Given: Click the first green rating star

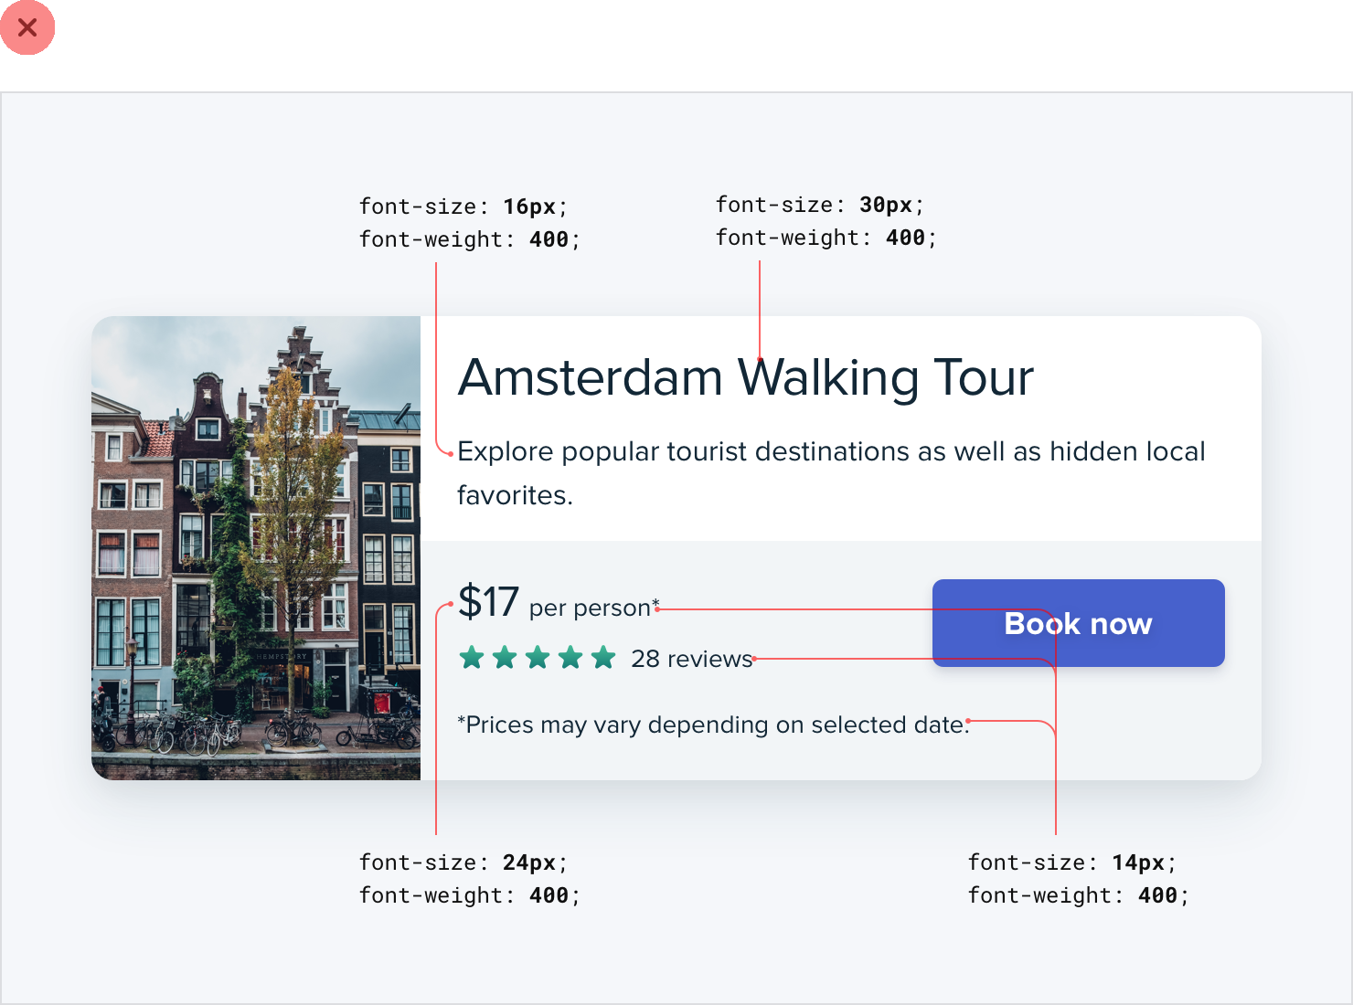Looking at the screenshot, I should (x=472, y=658).
